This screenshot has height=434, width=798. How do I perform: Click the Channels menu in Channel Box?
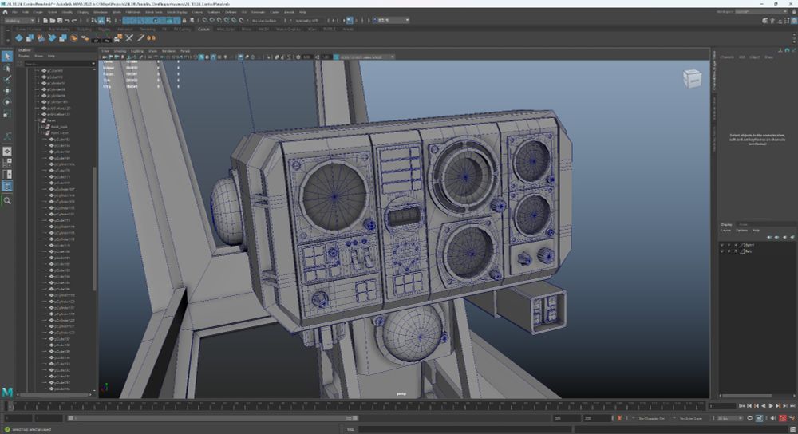tap(727, 57)
